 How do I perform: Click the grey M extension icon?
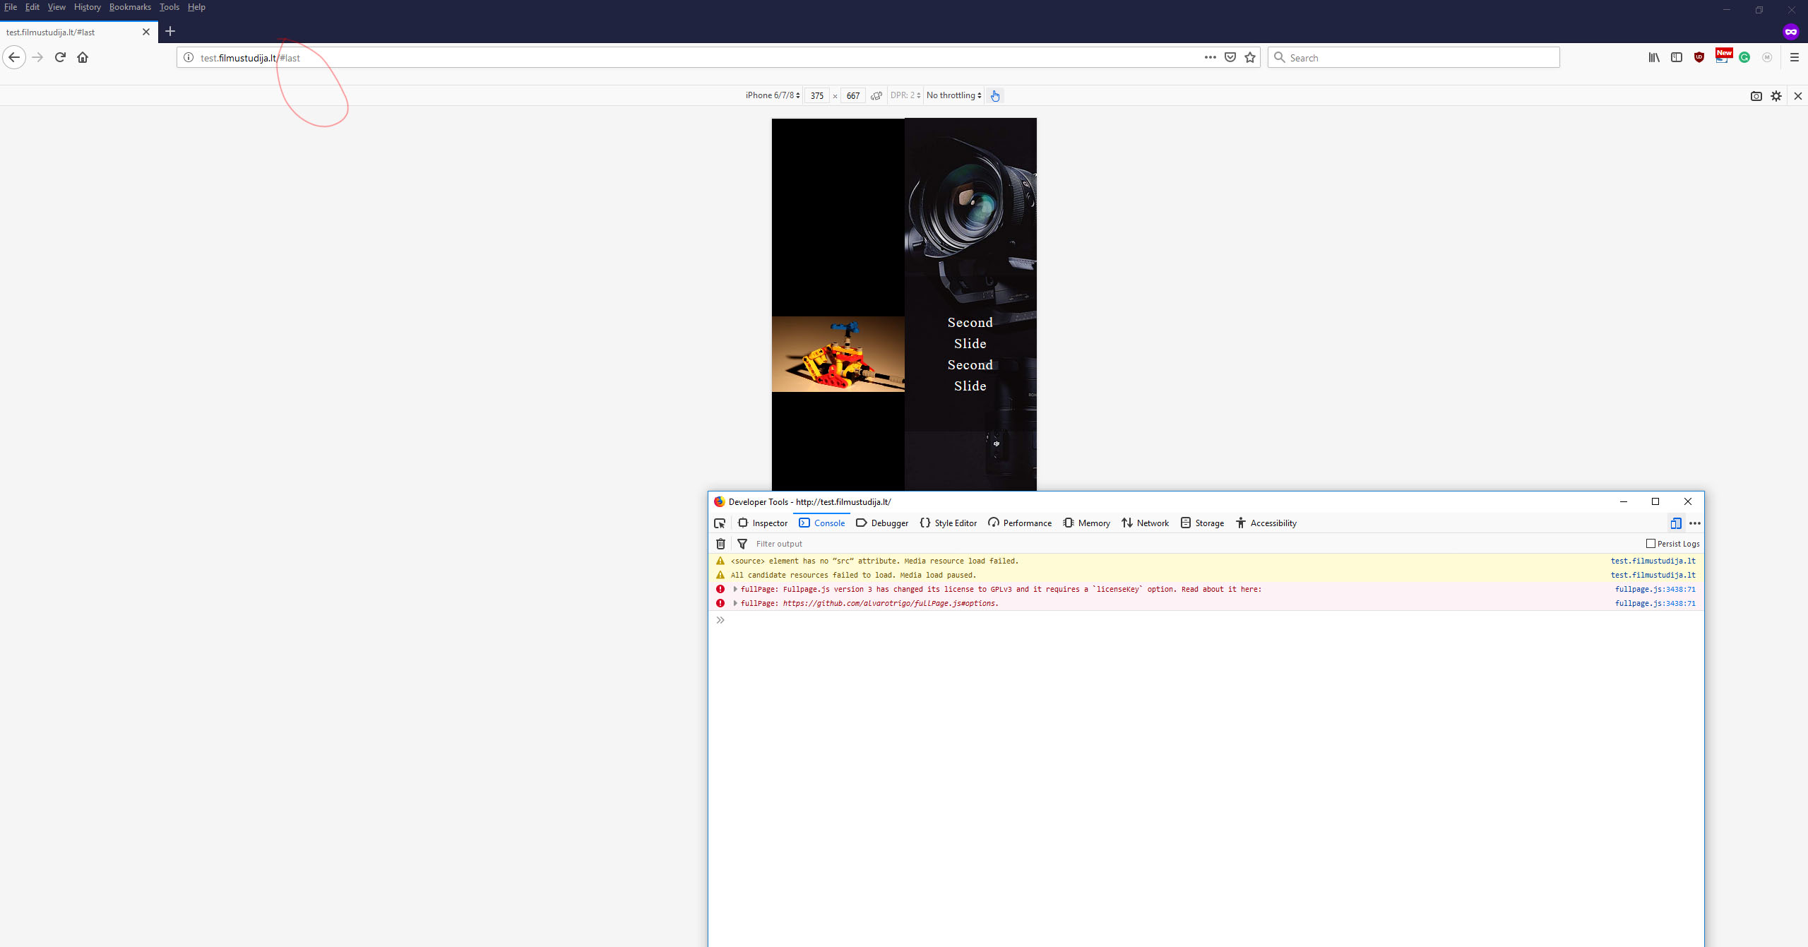click(1767, 57)
